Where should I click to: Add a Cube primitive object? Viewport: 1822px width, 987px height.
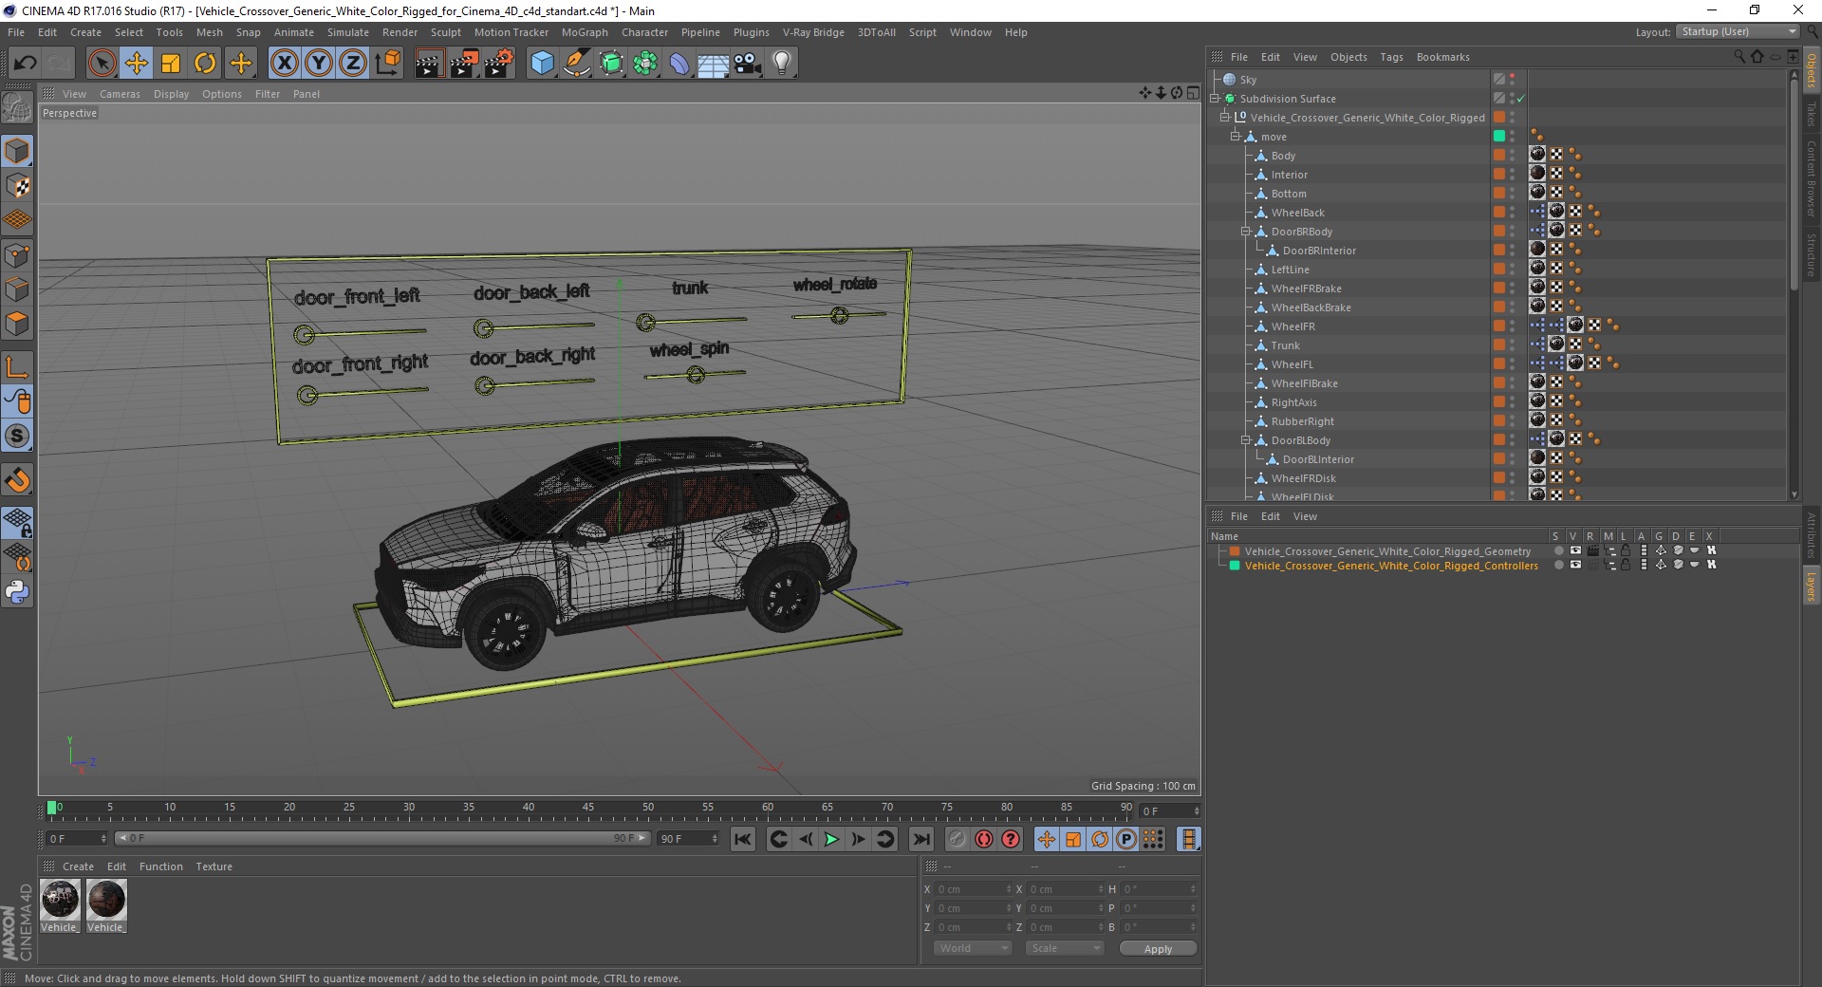pyautogui.click(x=542, y=64)
